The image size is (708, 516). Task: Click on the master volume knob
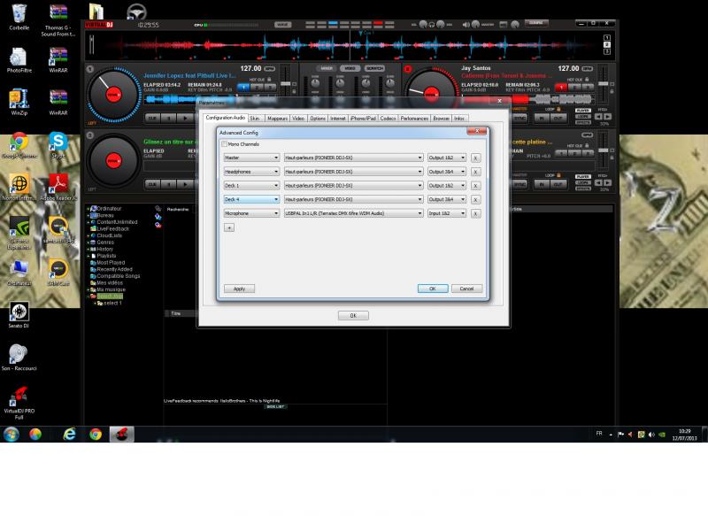pyautogui.click(x=475, y=25)
